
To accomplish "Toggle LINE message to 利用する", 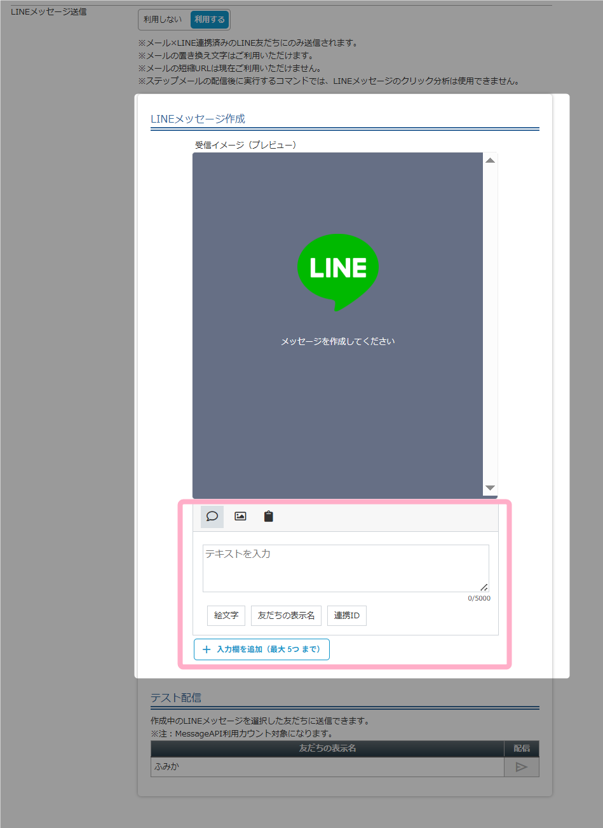I will (210, 20).
